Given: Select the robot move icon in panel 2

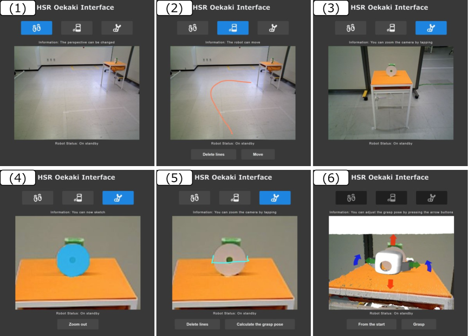Looking at the screenshot, I should pyautogui.click(x=233, y=28).
